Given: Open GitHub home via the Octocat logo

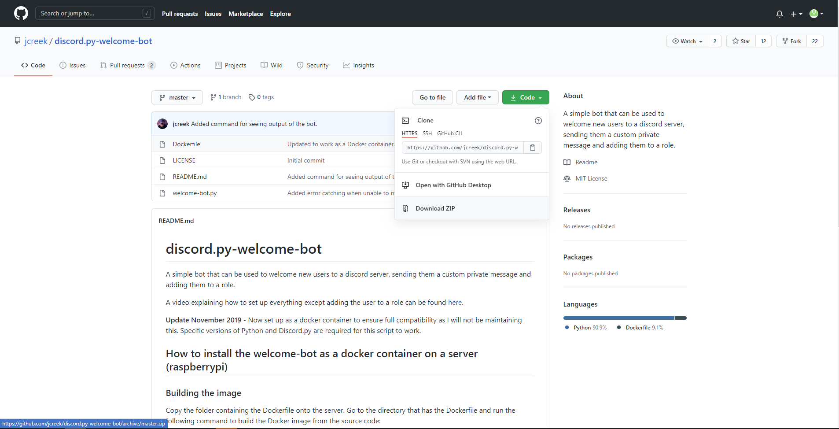Looking at the screenshot, I should click(x=21, y=13).
